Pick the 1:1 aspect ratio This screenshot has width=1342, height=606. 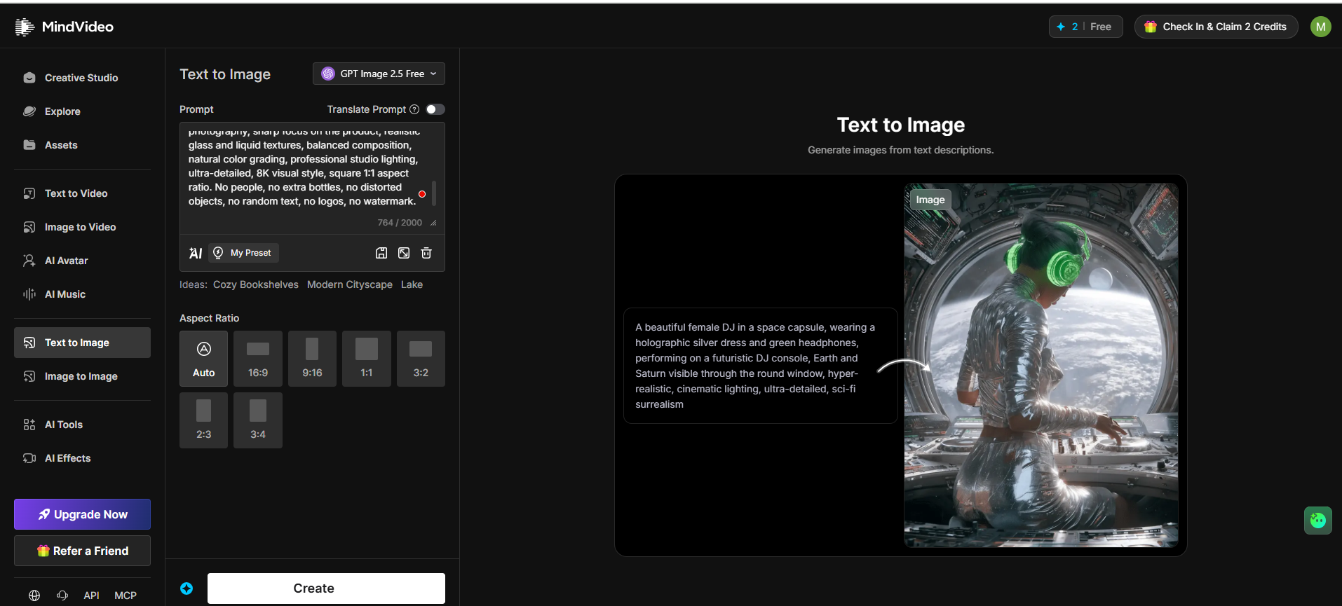coord(367,359)
